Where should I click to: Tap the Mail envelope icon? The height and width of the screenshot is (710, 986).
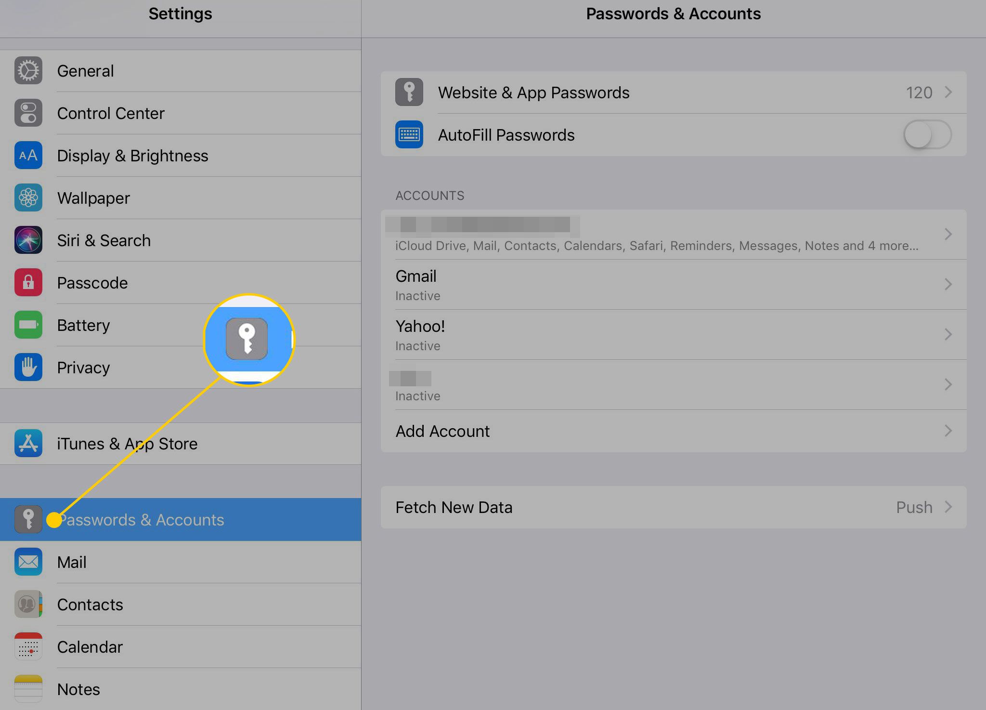point(28,562)
